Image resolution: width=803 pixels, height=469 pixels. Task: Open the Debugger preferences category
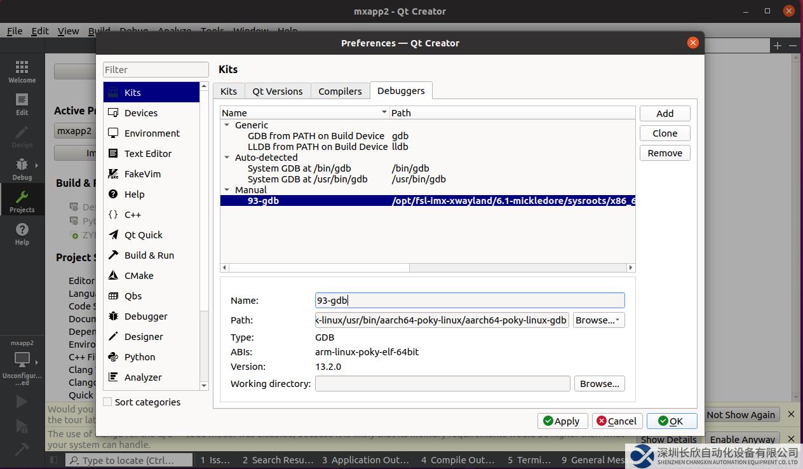click(x=151, y=316)
